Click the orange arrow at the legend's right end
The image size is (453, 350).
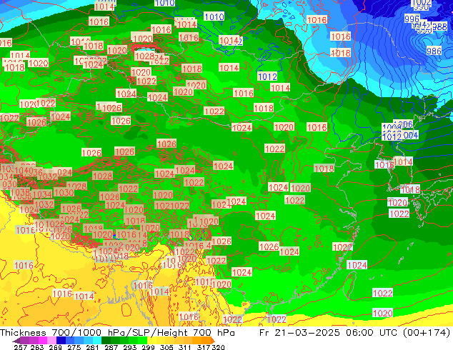click(212, 340)
